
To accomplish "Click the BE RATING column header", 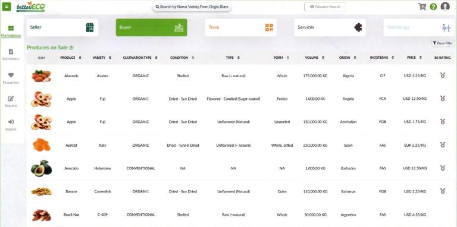I will click(x=443, y=58).
